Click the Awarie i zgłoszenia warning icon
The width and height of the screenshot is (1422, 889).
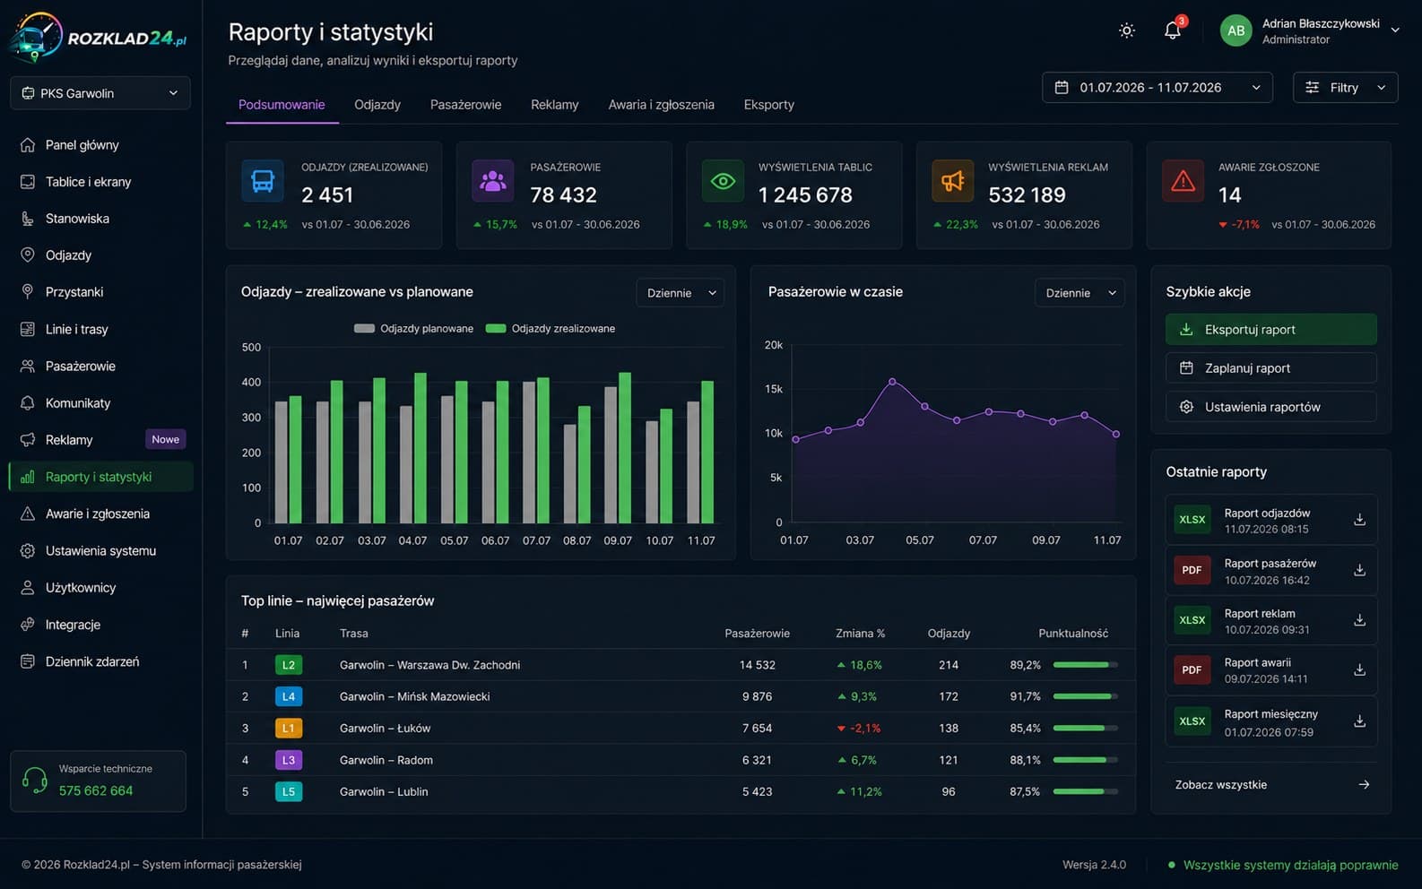[28, 514]
